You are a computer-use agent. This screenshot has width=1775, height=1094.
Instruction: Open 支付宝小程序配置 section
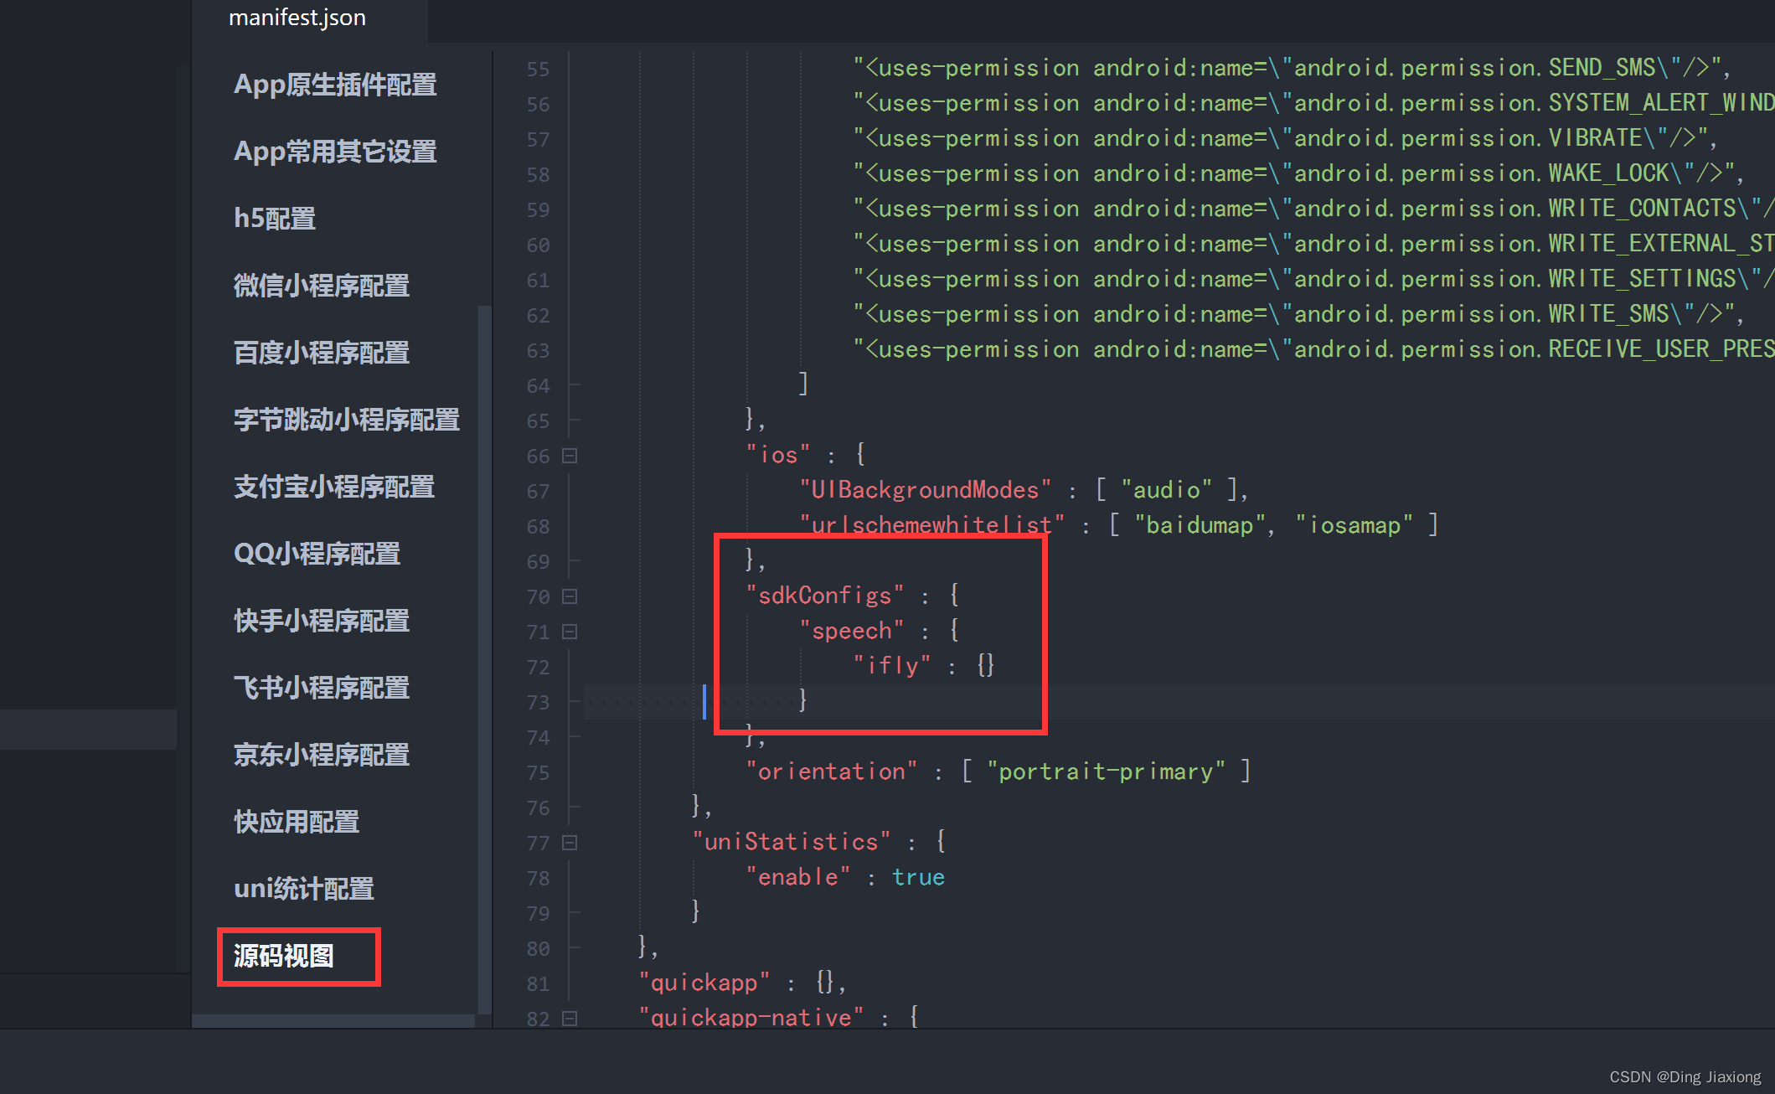334,487
